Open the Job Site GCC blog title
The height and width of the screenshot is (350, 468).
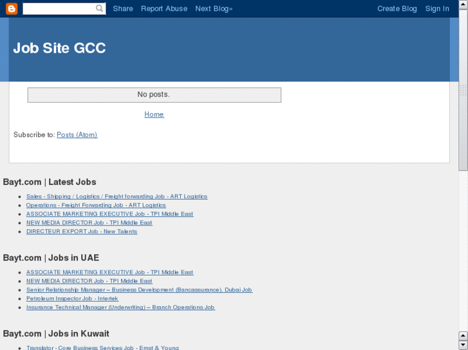(x=59, y=48)
